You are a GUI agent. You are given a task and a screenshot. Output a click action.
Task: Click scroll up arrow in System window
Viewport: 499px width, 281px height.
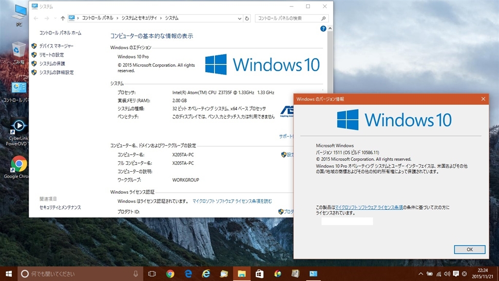coord(330,29)
